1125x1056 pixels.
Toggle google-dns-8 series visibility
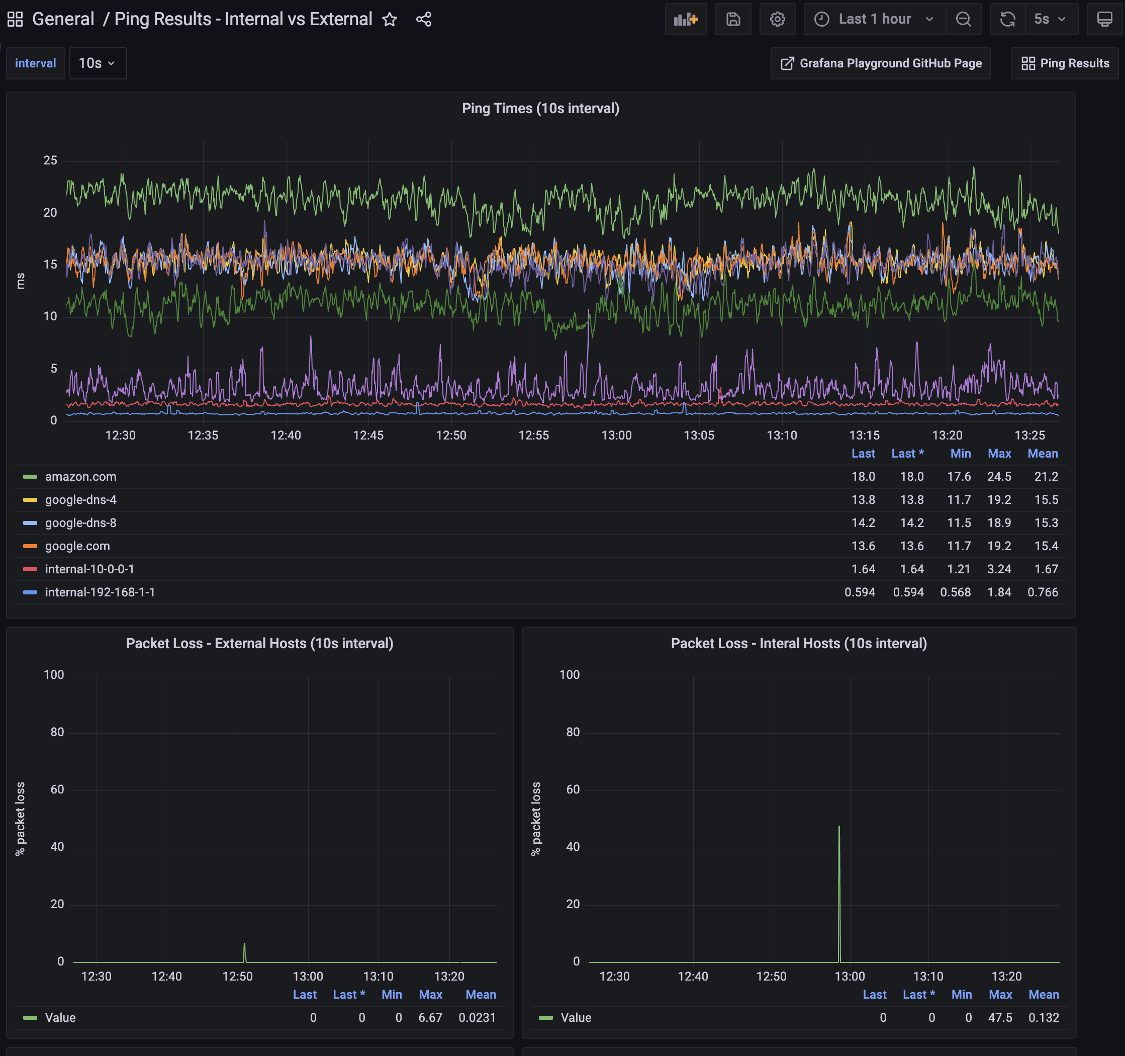(81, 522)
